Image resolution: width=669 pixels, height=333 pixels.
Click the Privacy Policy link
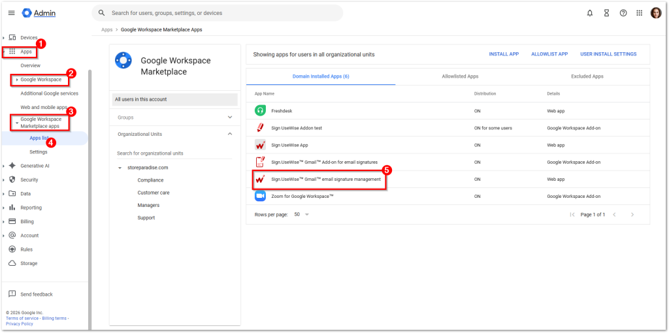point(19,324)
